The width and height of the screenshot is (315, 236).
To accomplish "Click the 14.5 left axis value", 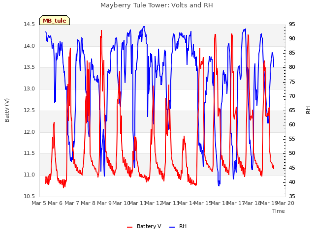I will click(x=30, y=25).
